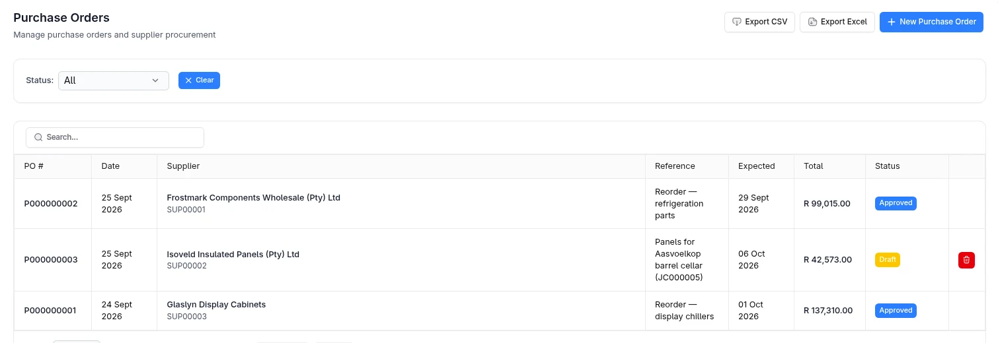The width and height of the screenshot is (998, 343).
Task: Click supplier code SUP00001
Action: pos(186,210)
